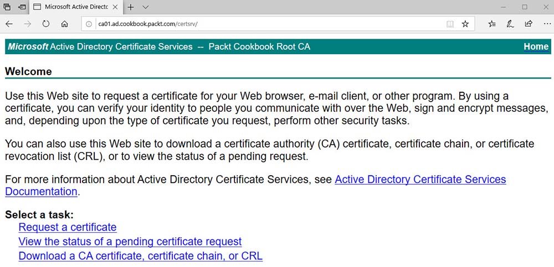554x267 pixels.
Task: Click the Share page icon
Action: click(528, 24)
